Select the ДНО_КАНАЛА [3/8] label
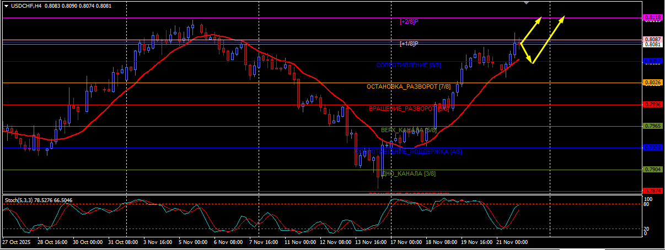 [x=409, y=173]
